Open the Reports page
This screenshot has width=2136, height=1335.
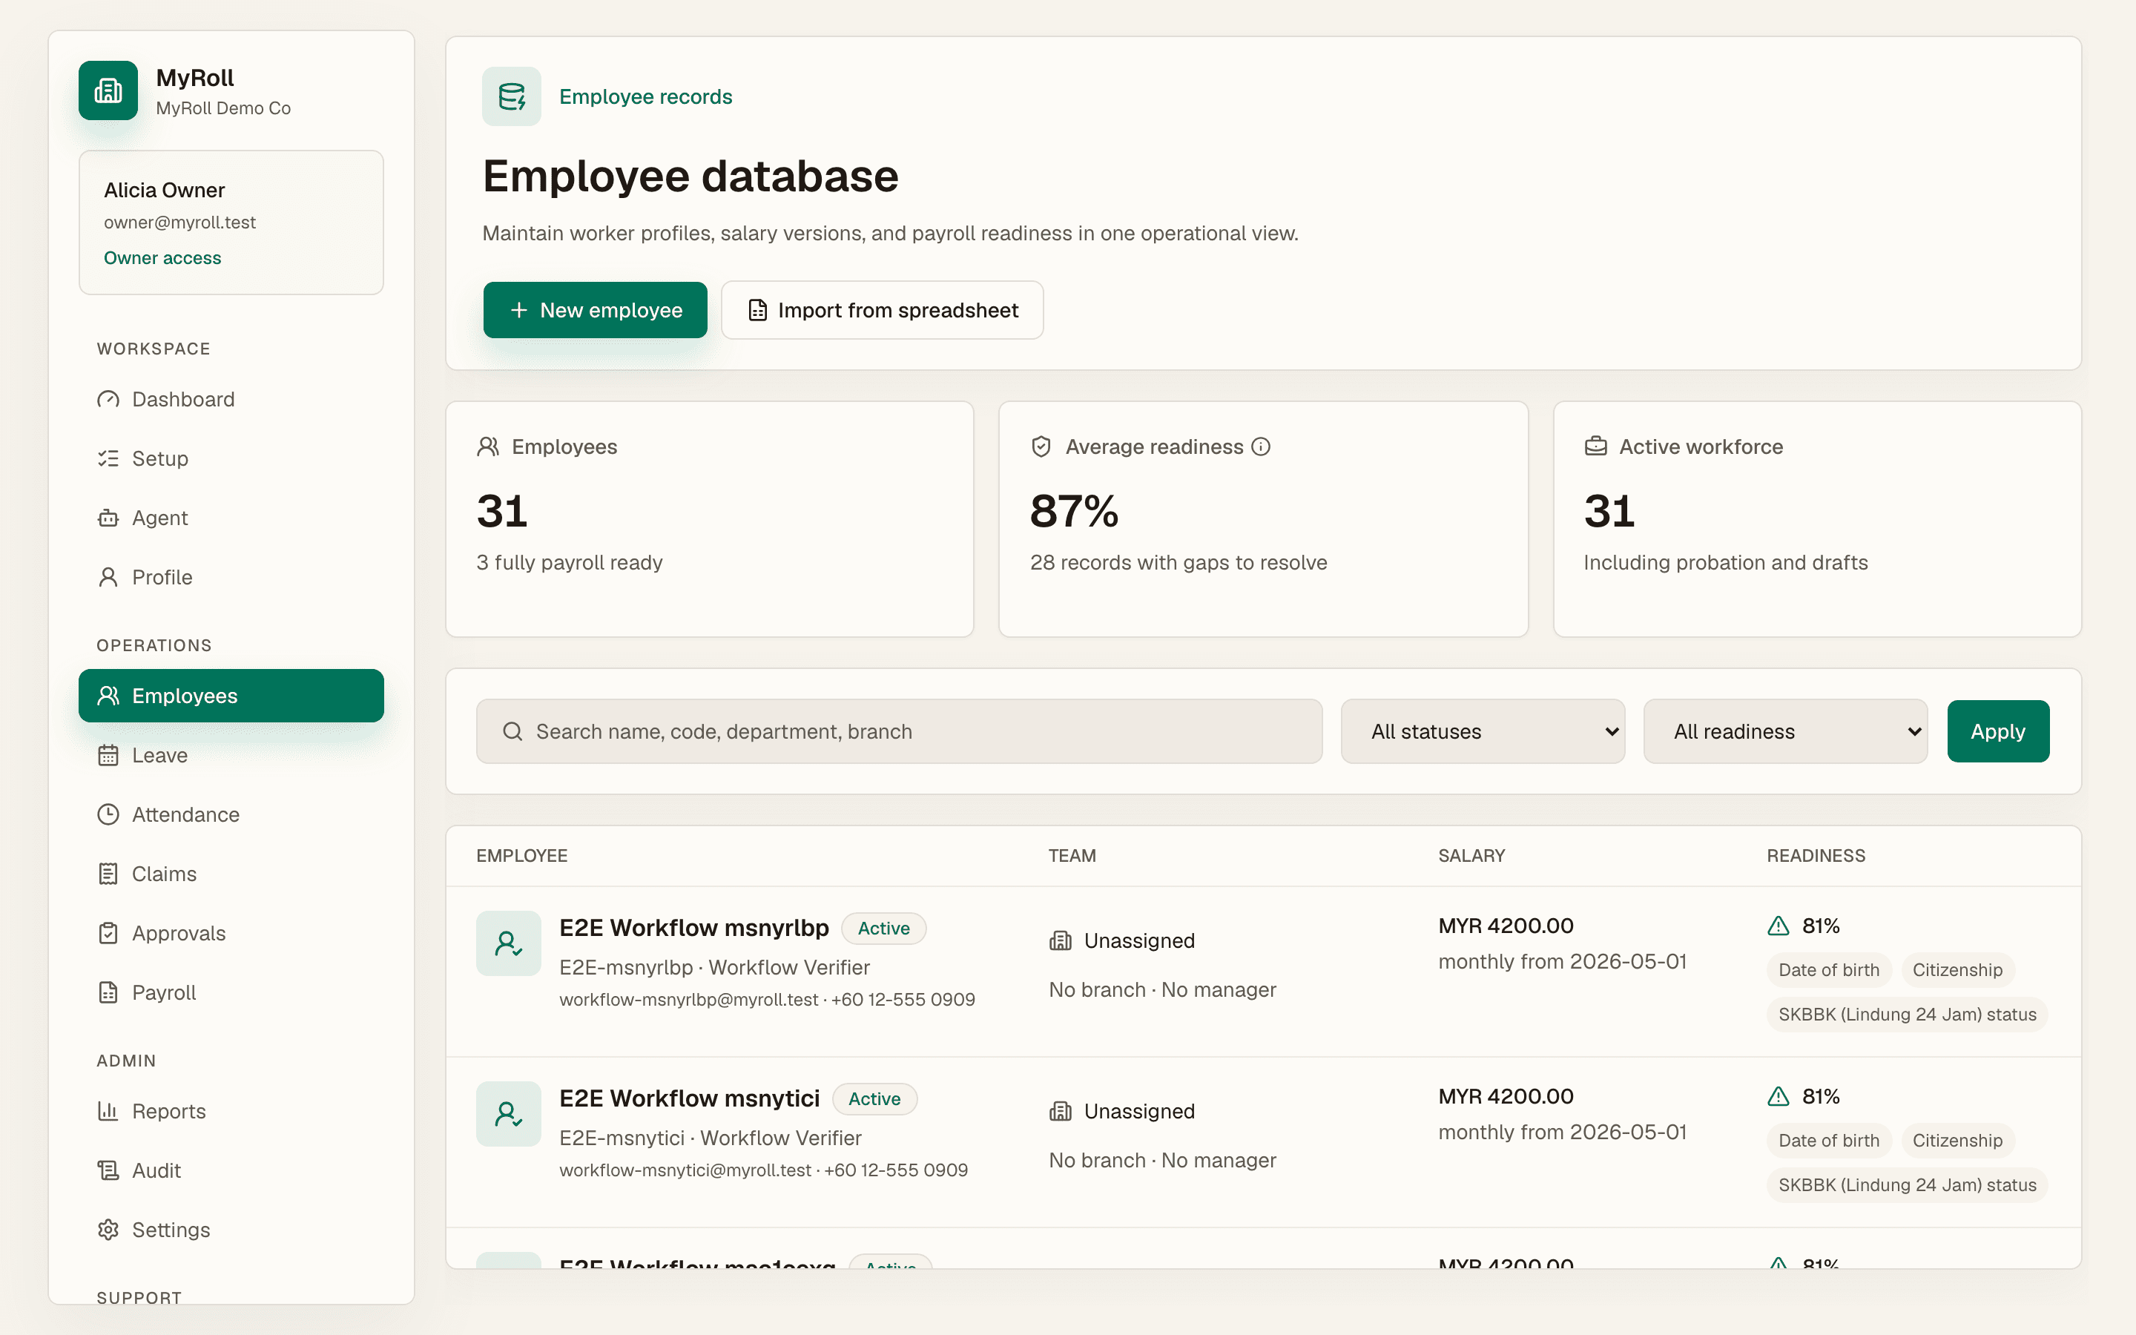pyautogui.click(x=231, y=1111)
